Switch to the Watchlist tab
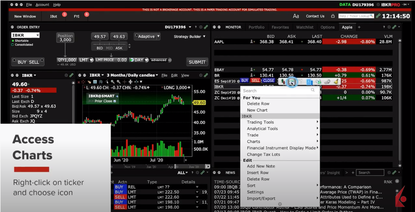The image size is (415, 212). 305,27
